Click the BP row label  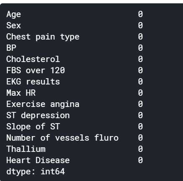click(11, 48)
